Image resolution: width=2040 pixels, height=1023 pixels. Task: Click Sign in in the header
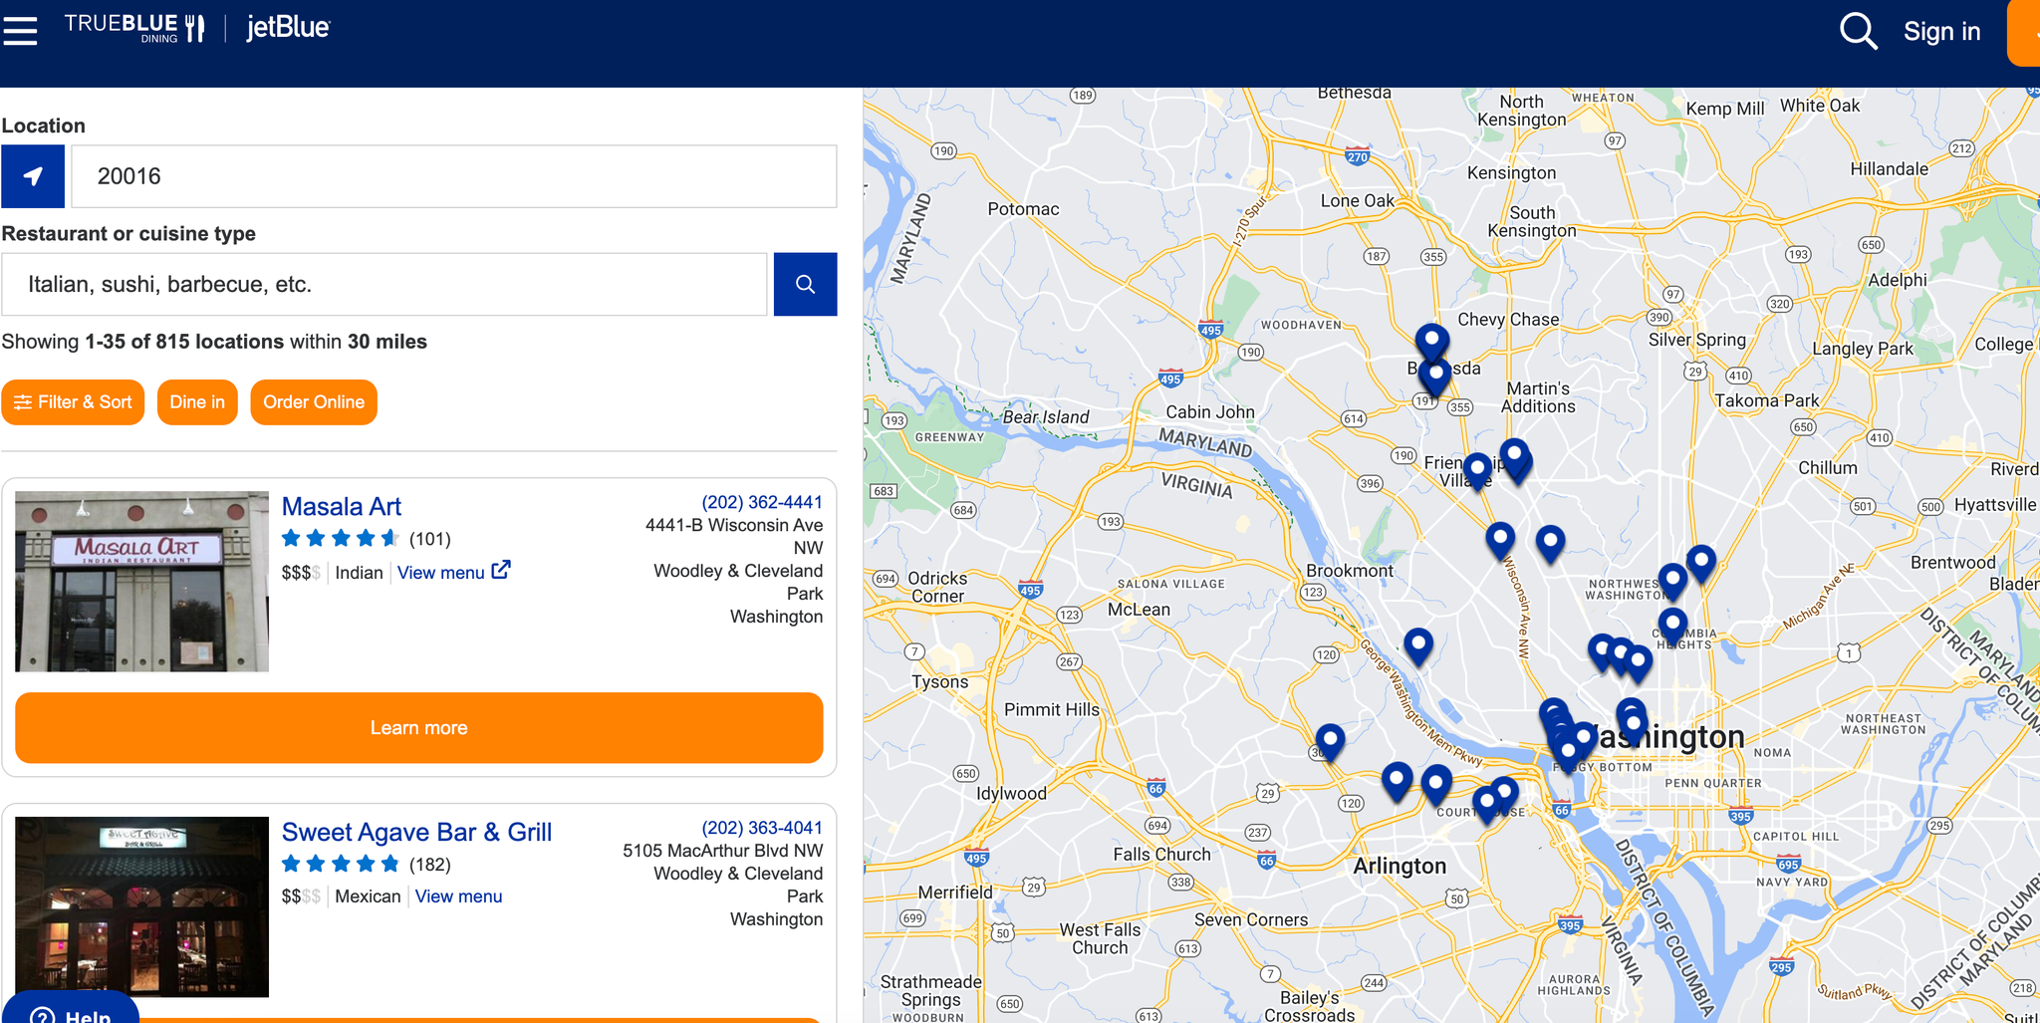[x=1941, y=31]
